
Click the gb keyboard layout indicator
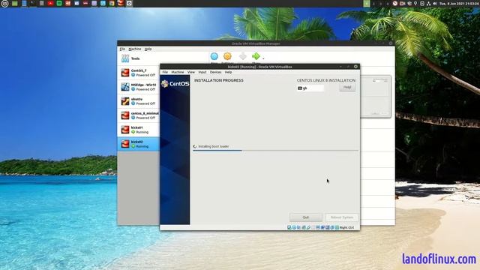click(x=310, y=88)
